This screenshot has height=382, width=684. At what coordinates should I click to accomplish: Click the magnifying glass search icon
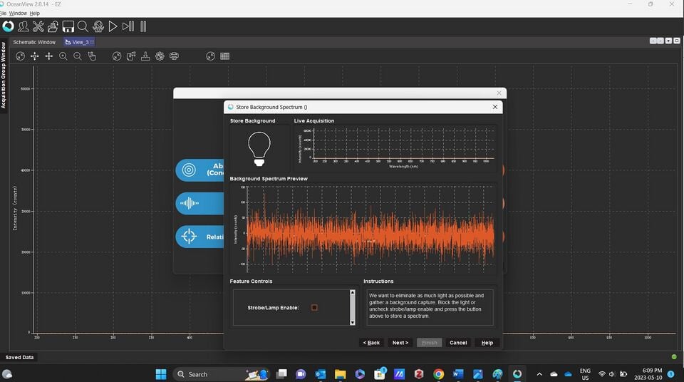83,26
